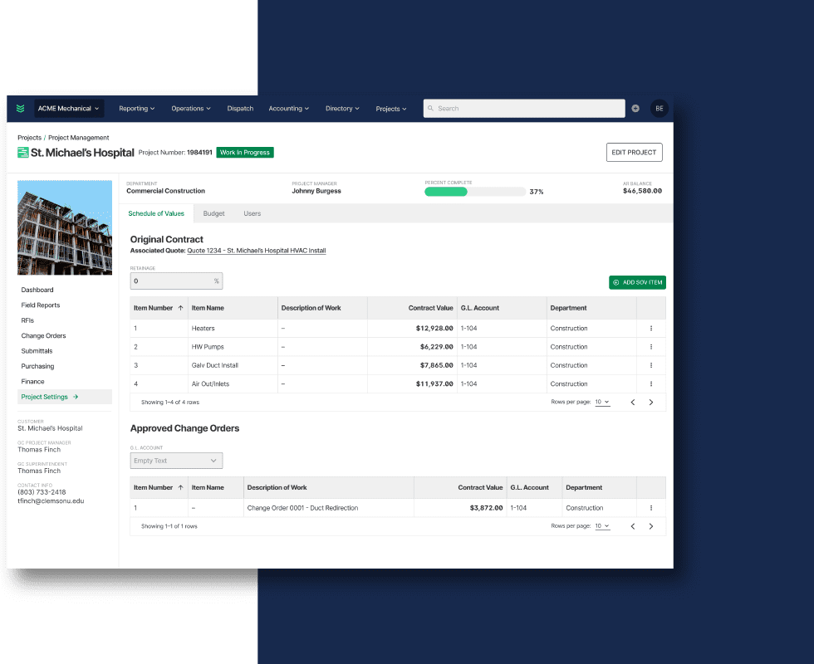Image resolution: width=814 pixels, height=664 pixels.
Task: Click the stacked-layers app logo icon
Action: tap(20, 108)
